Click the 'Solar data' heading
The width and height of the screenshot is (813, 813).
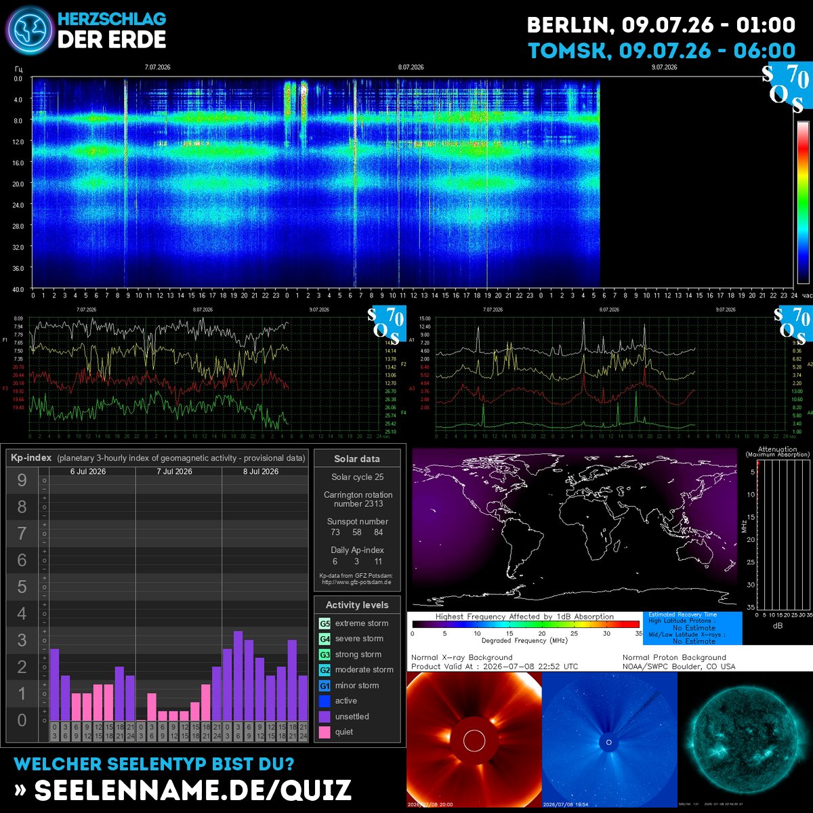pyautogui.click(x=357, y=459)
